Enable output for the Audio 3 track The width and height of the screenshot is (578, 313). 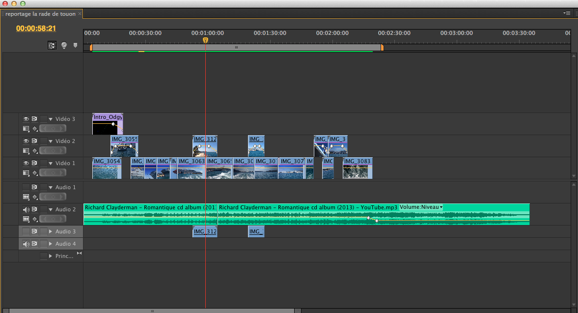[26, 231]
